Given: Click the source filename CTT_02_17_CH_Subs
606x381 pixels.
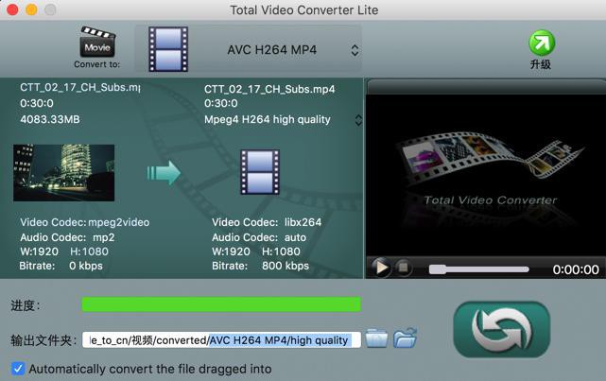Looking at the screenshot, I should tap(80, 87).
